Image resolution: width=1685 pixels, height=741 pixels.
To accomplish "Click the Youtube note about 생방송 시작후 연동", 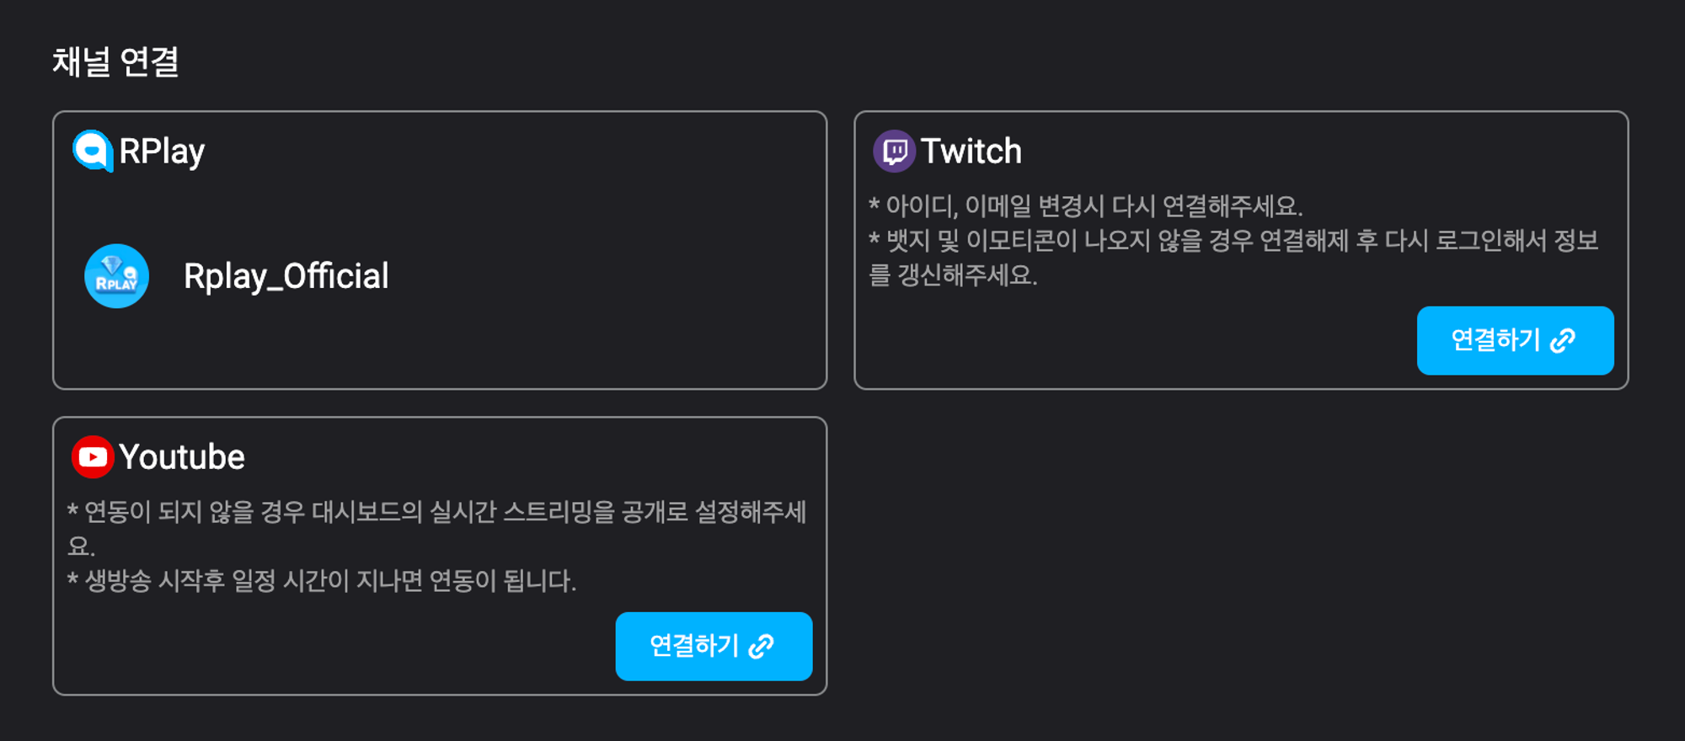I will pos(322,581).
